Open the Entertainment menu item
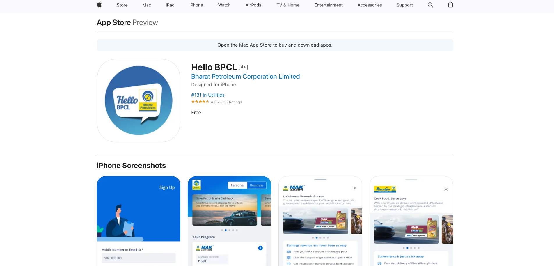554x266 pixels. point(328,5)
